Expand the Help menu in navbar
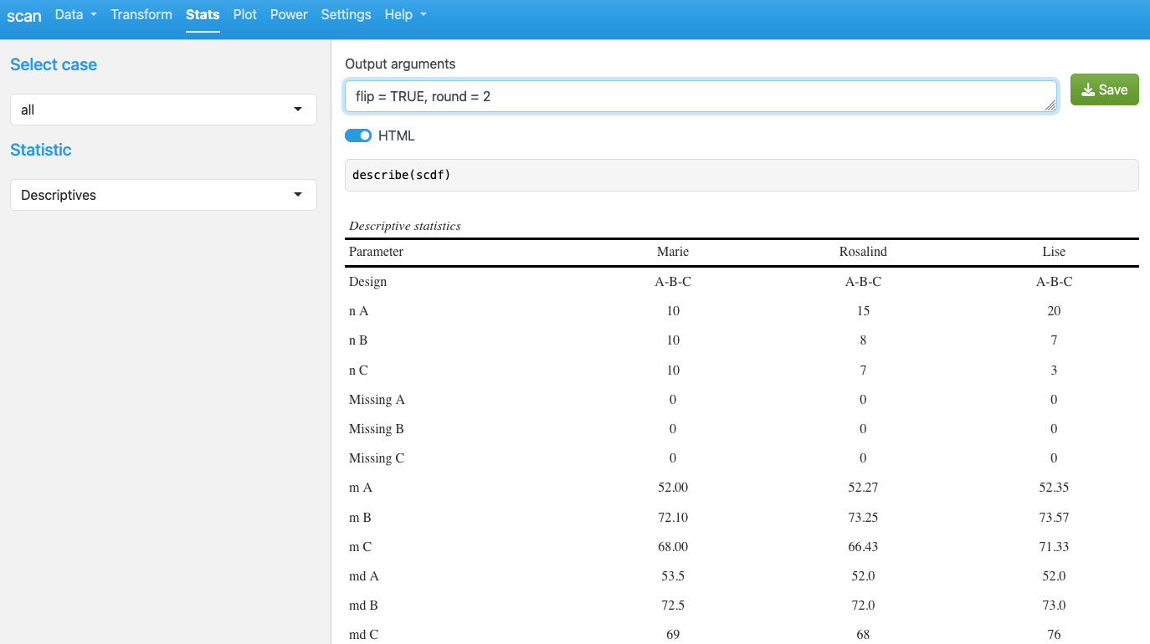Image resolution: width=1150 pixels, height=644 pixels. 405,15
